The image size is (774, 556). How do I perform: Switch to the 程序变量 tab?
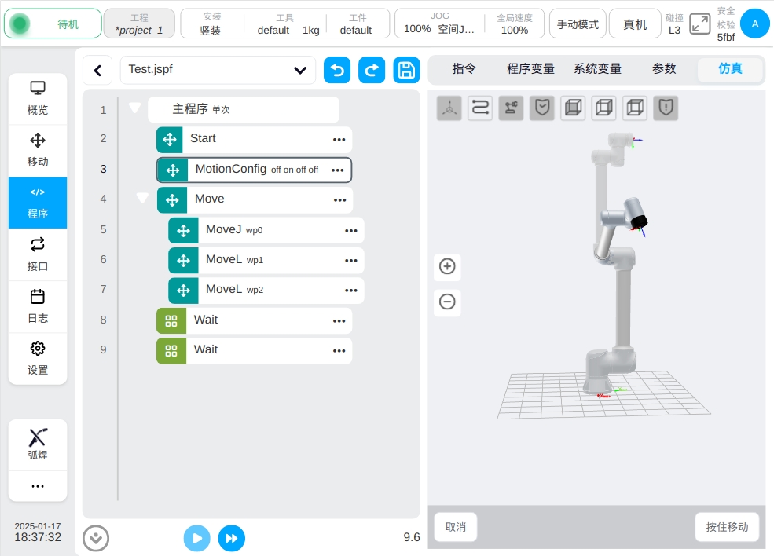pyautogui.click(x=530, y=69)
